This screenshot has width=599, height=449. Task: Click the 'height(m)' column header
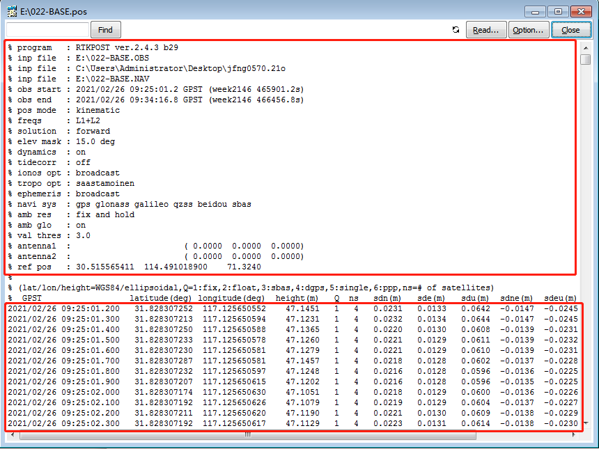coord(297,298)
